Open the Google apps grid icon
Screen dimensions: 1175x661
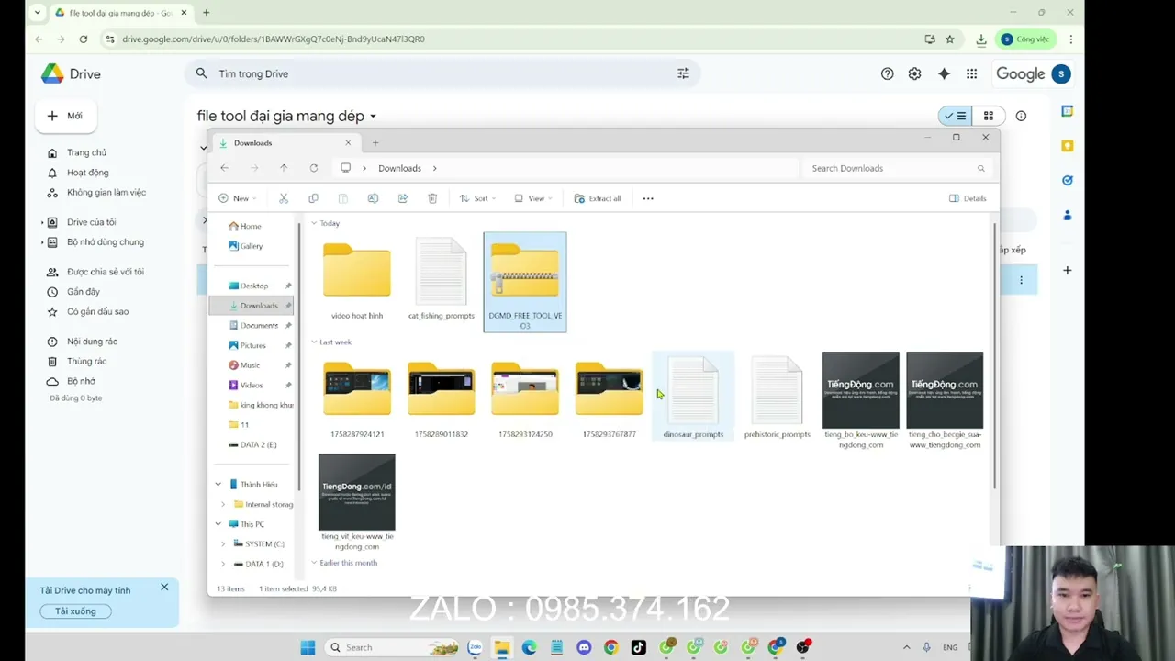[x=971, y=73]
